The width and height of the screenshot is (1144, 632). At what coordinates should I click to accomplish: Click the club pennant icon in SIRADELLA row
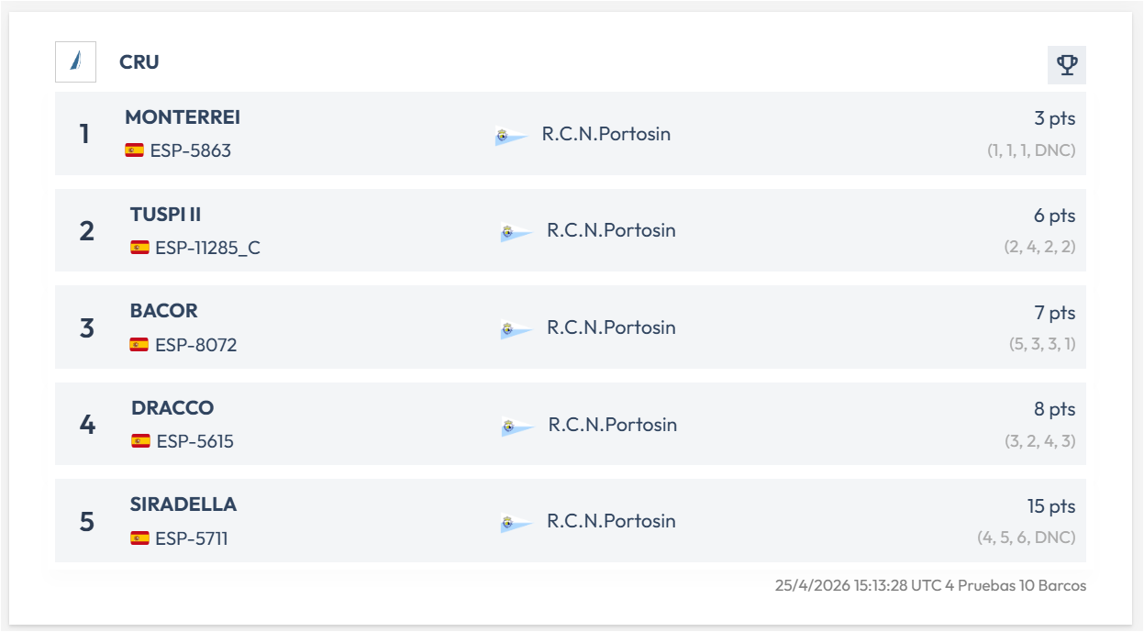point(516,523)
